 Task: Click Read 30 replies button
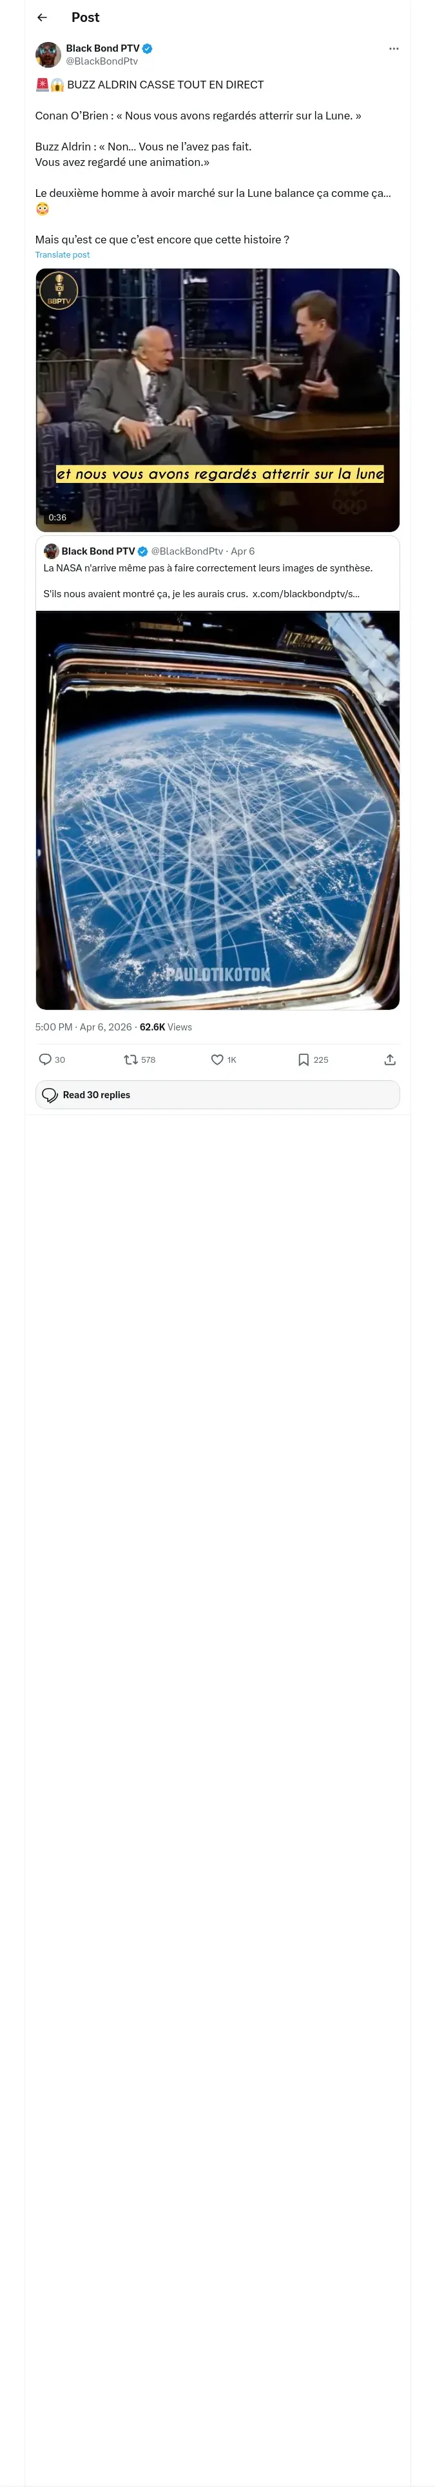click(x=218, y=1095)
